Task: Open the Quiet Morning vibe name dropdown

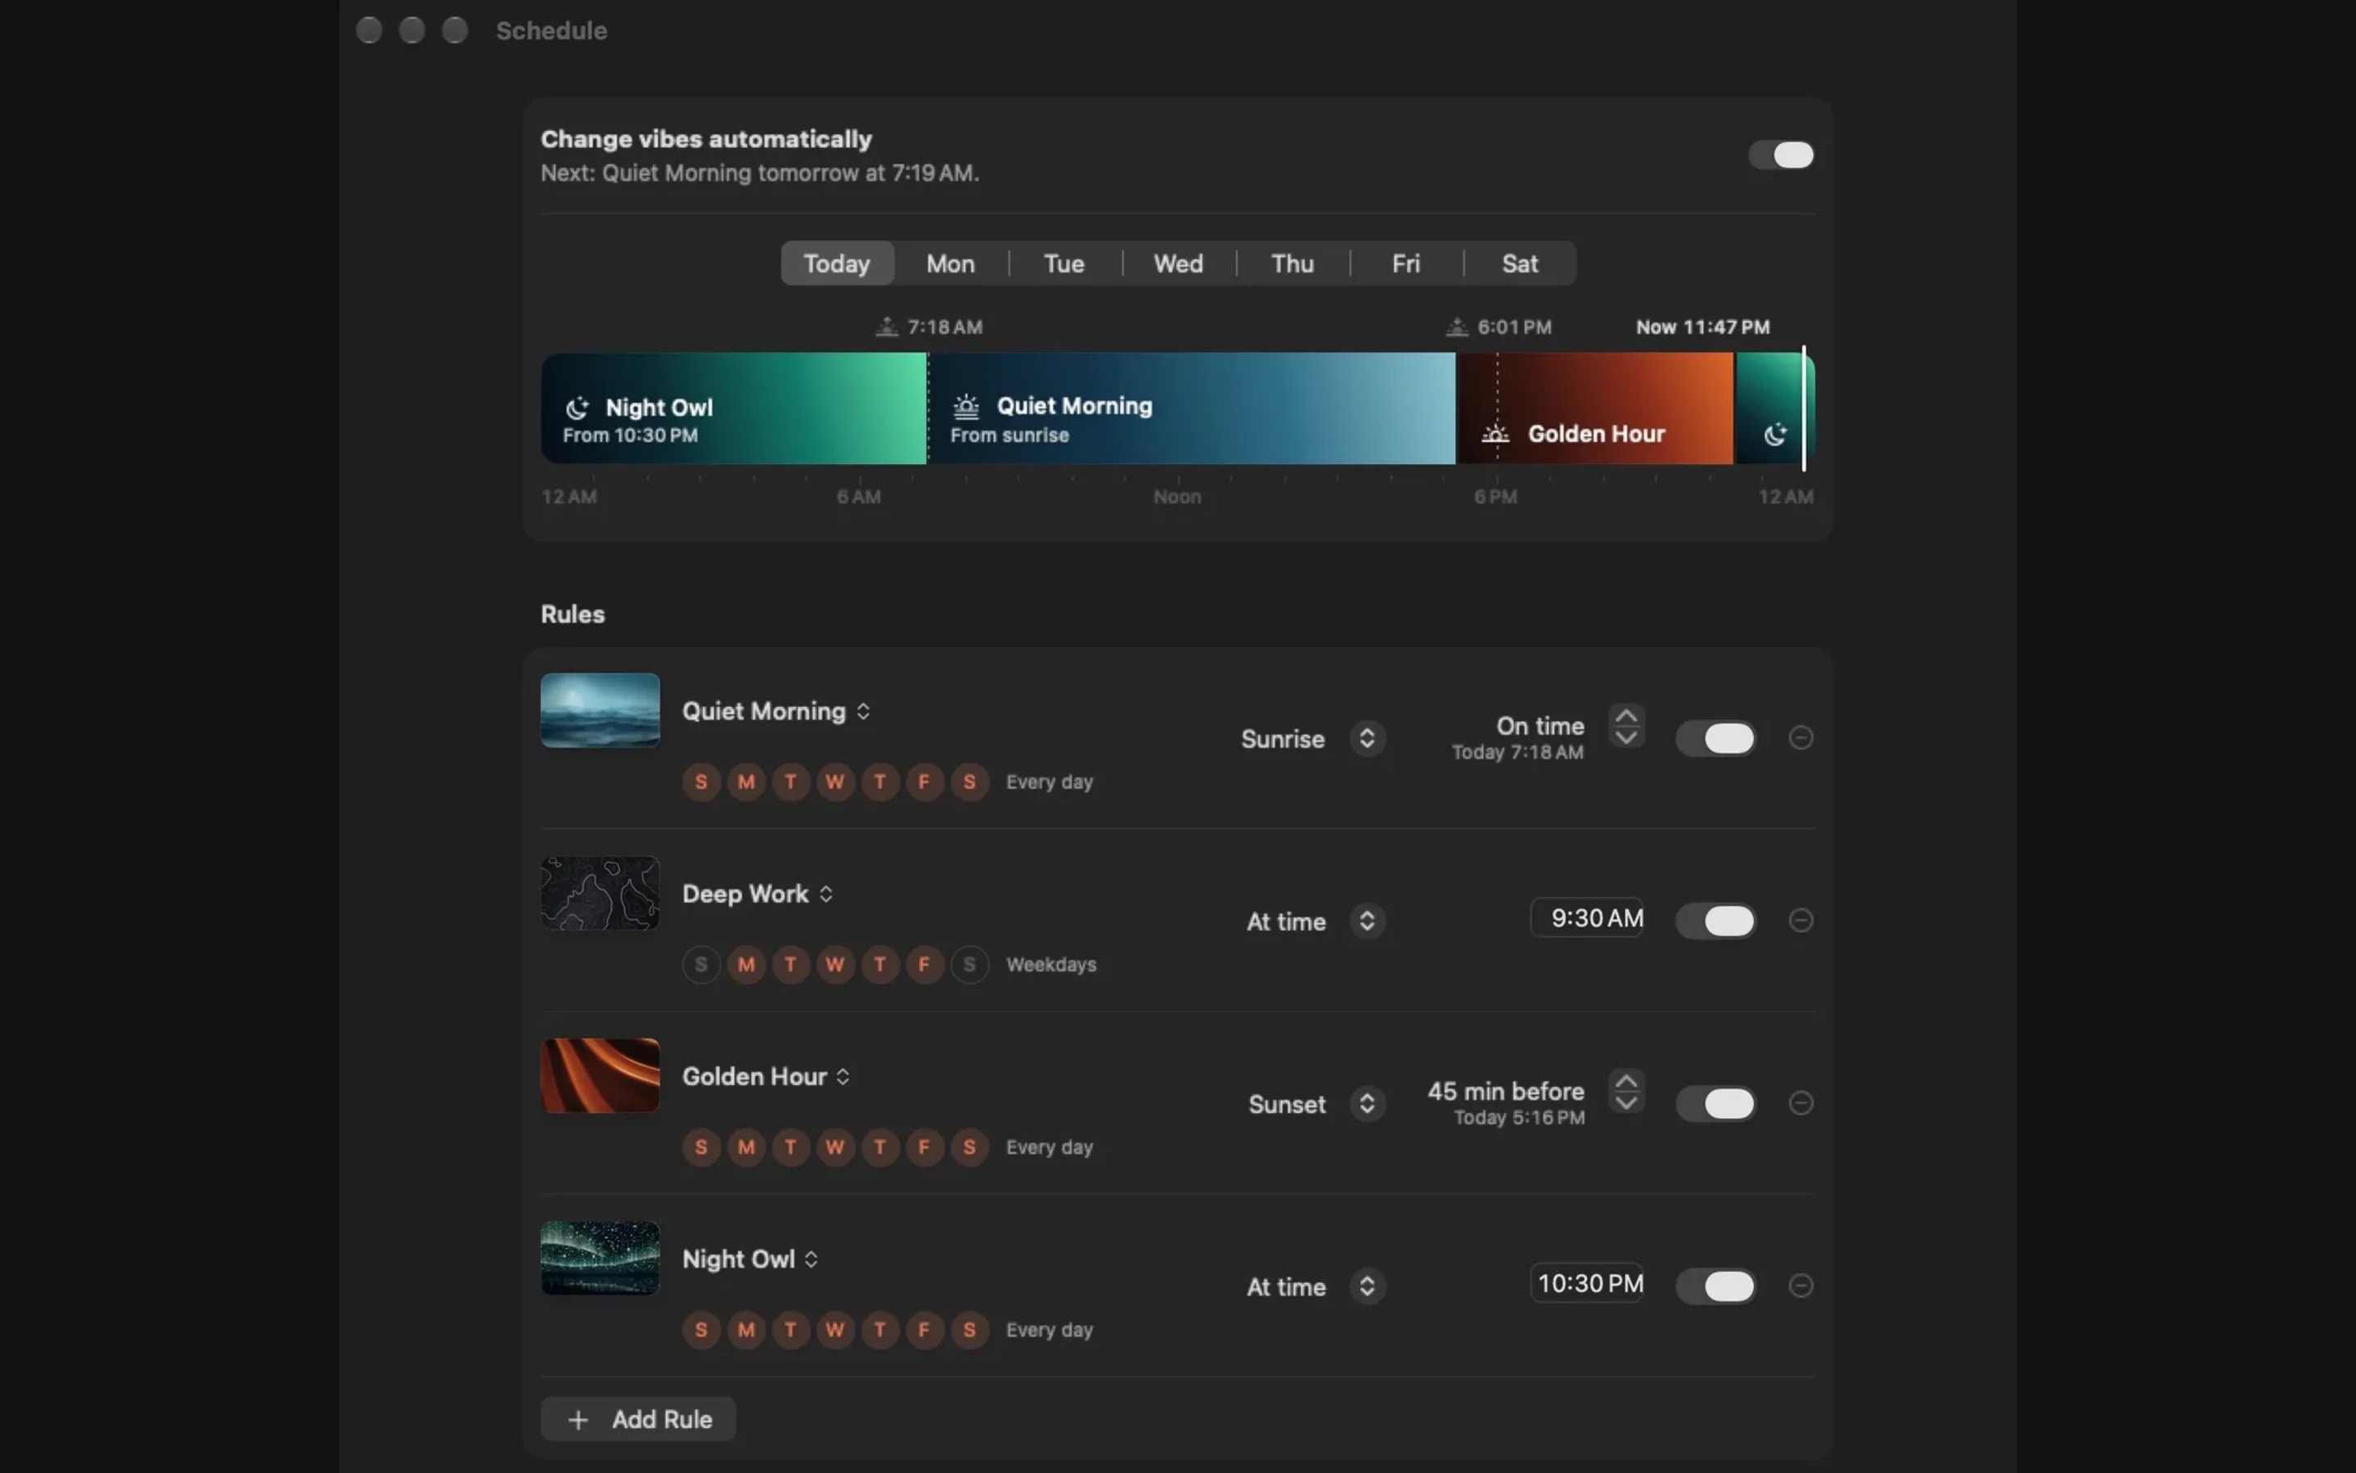Action: pos(776,711)
